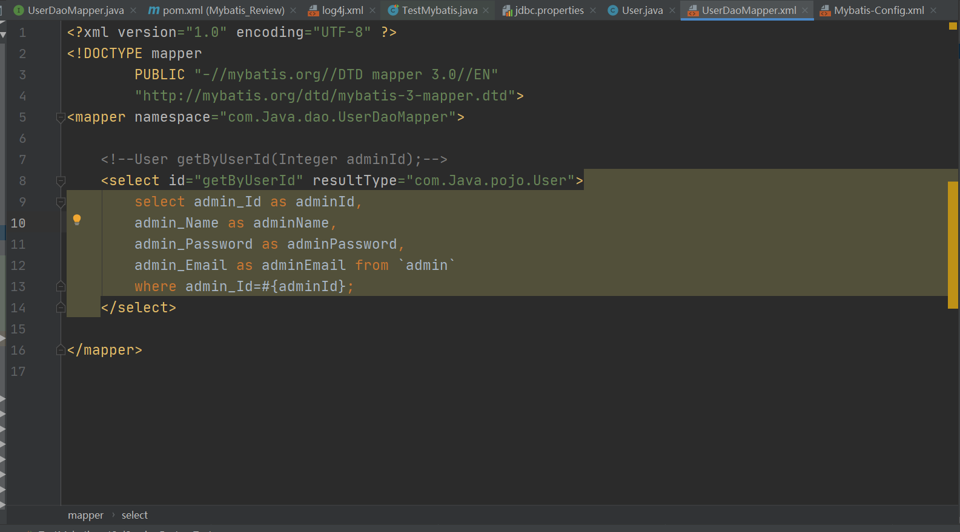The width and height of the screenshot is (960, 532).
Task: Switch to the jdbc.properties tab
Action: (549, 10)
